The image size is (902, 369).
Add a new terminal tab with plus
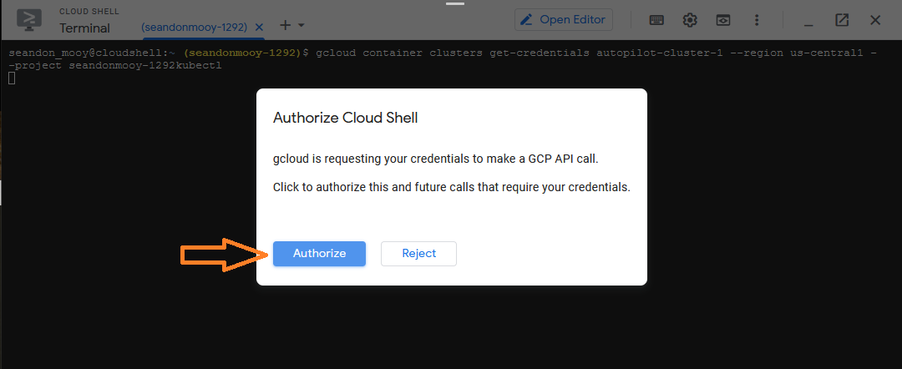[x=285, y=25]
